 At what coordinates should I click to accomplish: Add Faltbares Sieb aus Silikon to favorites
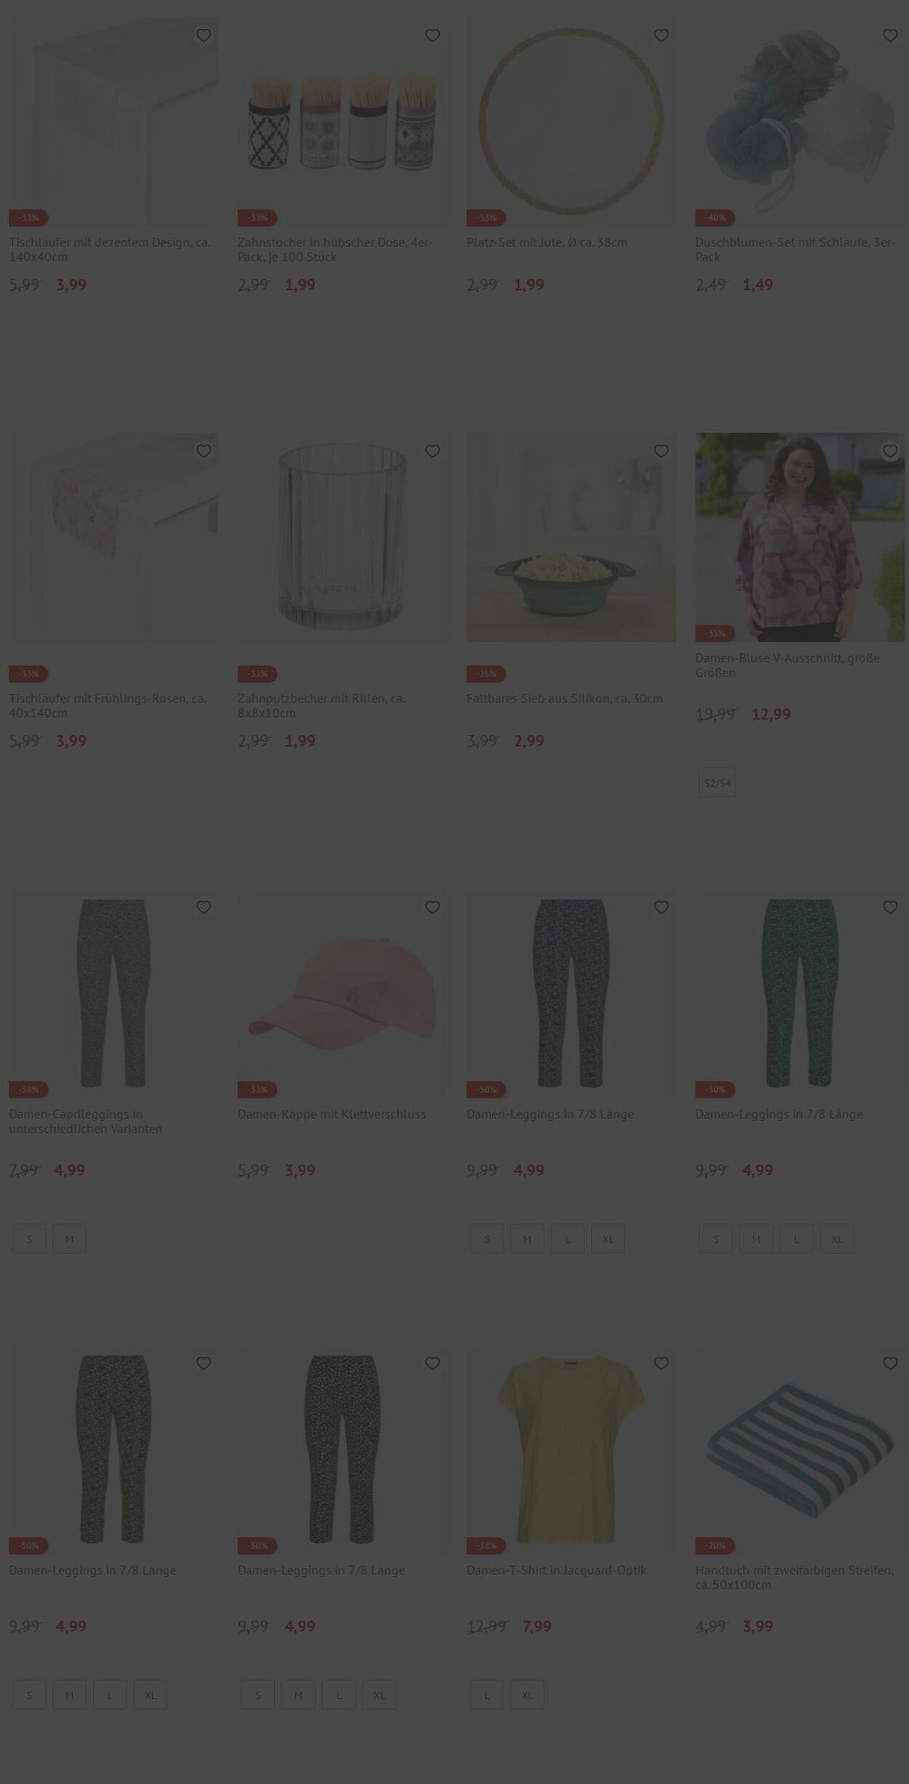[x=661, y=452]
